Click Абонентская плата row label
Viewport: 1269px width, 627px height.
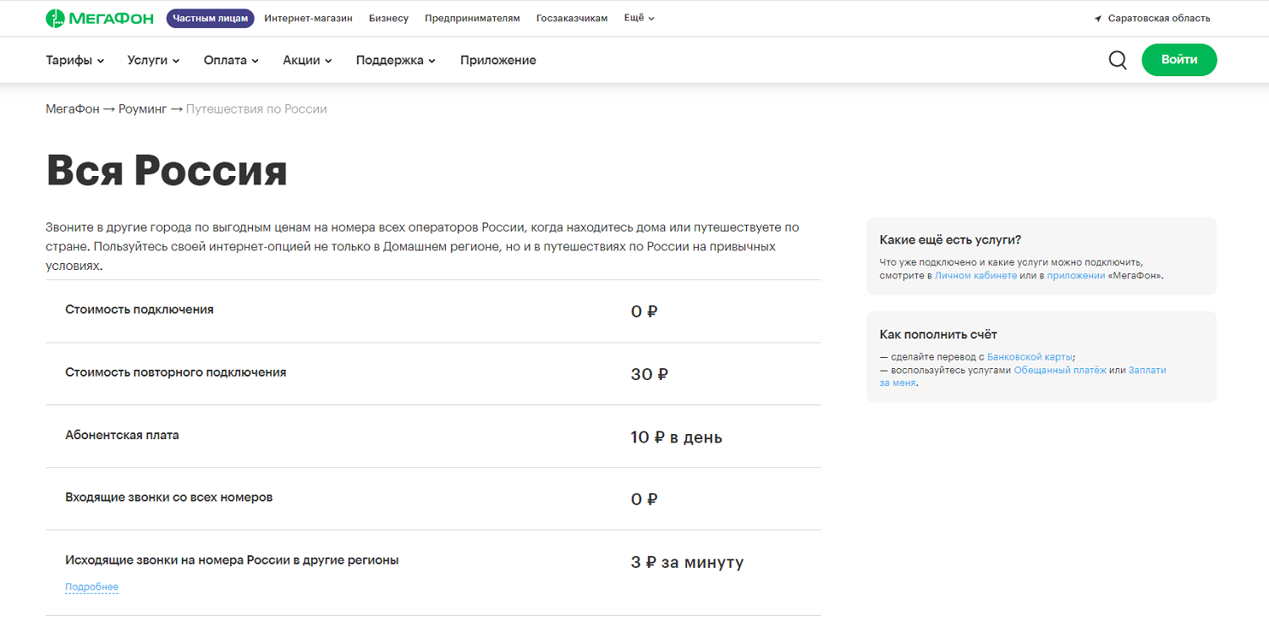click(x=123, y=435)
